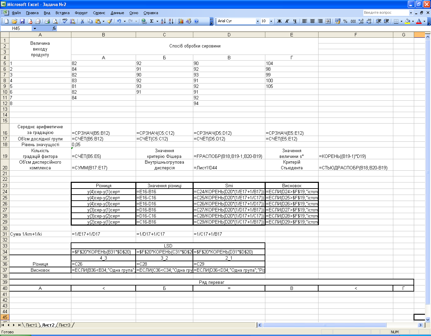Launch Chart Wizard icon

point(181,21)
